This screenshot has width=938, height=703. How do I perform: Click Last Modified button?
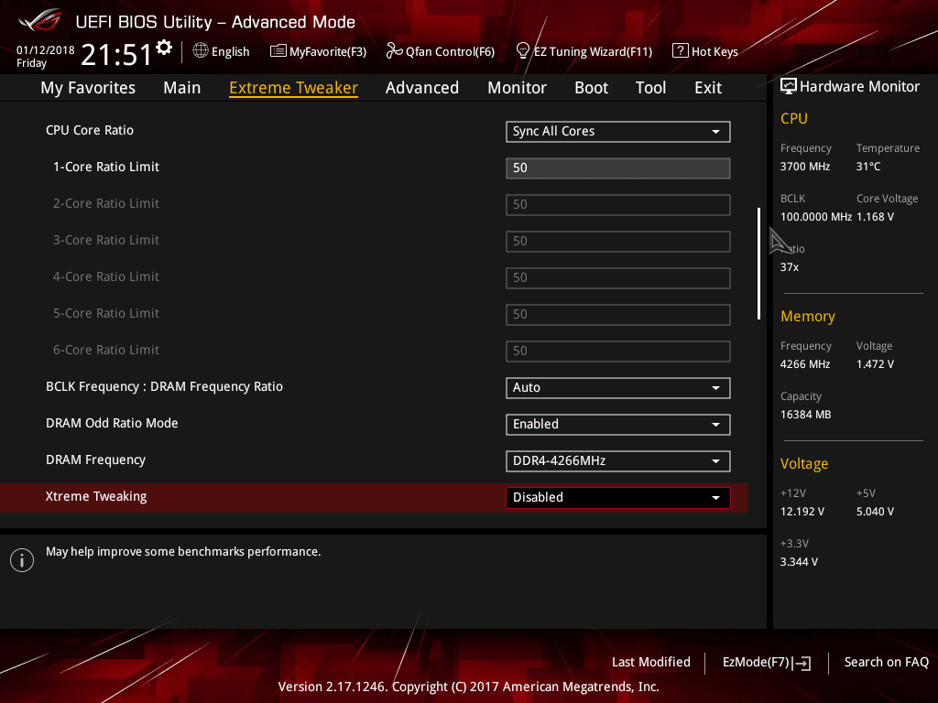tap(651, 663)
